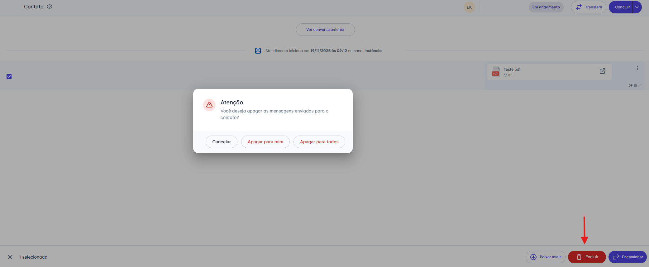Click the red PDF file icon
The width and height of the screenshot is (649, 267).
coord(495,72)
